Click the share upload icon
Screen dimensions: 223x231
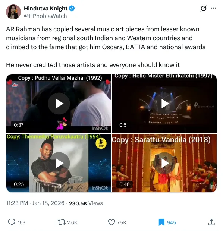(211, 222)
